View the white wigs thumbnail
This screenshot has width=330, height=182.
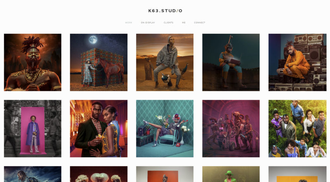(x=99, y=174)
